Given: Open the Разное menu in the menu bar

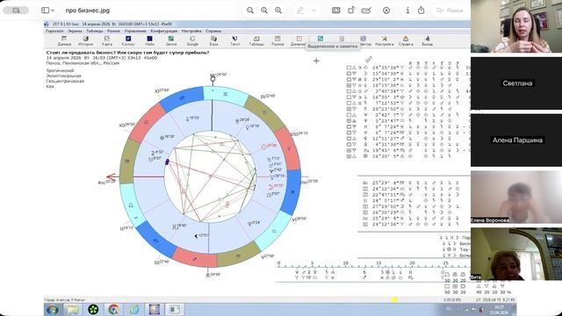Looking at the screenshot, I should [113, 32].
